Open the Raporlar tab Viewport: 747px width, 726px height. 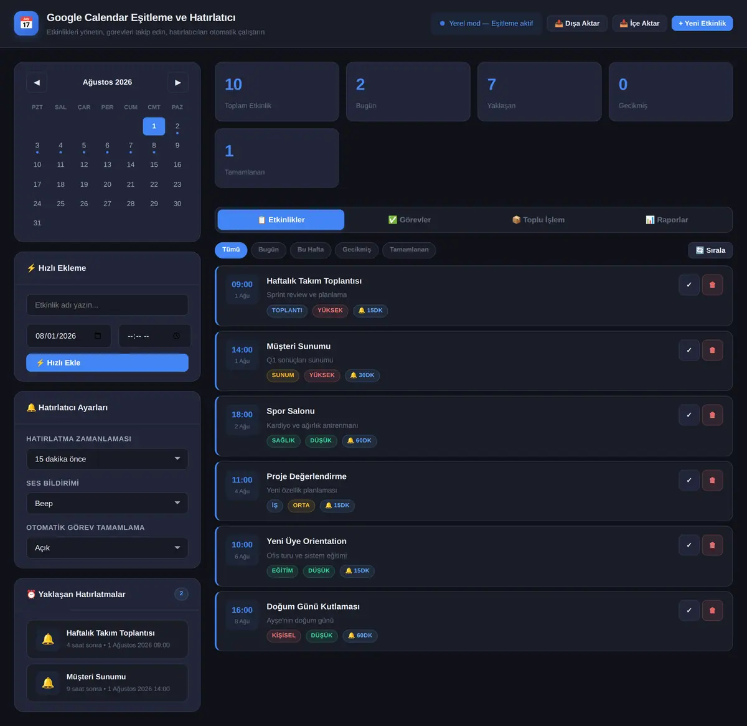coord(667,220)
